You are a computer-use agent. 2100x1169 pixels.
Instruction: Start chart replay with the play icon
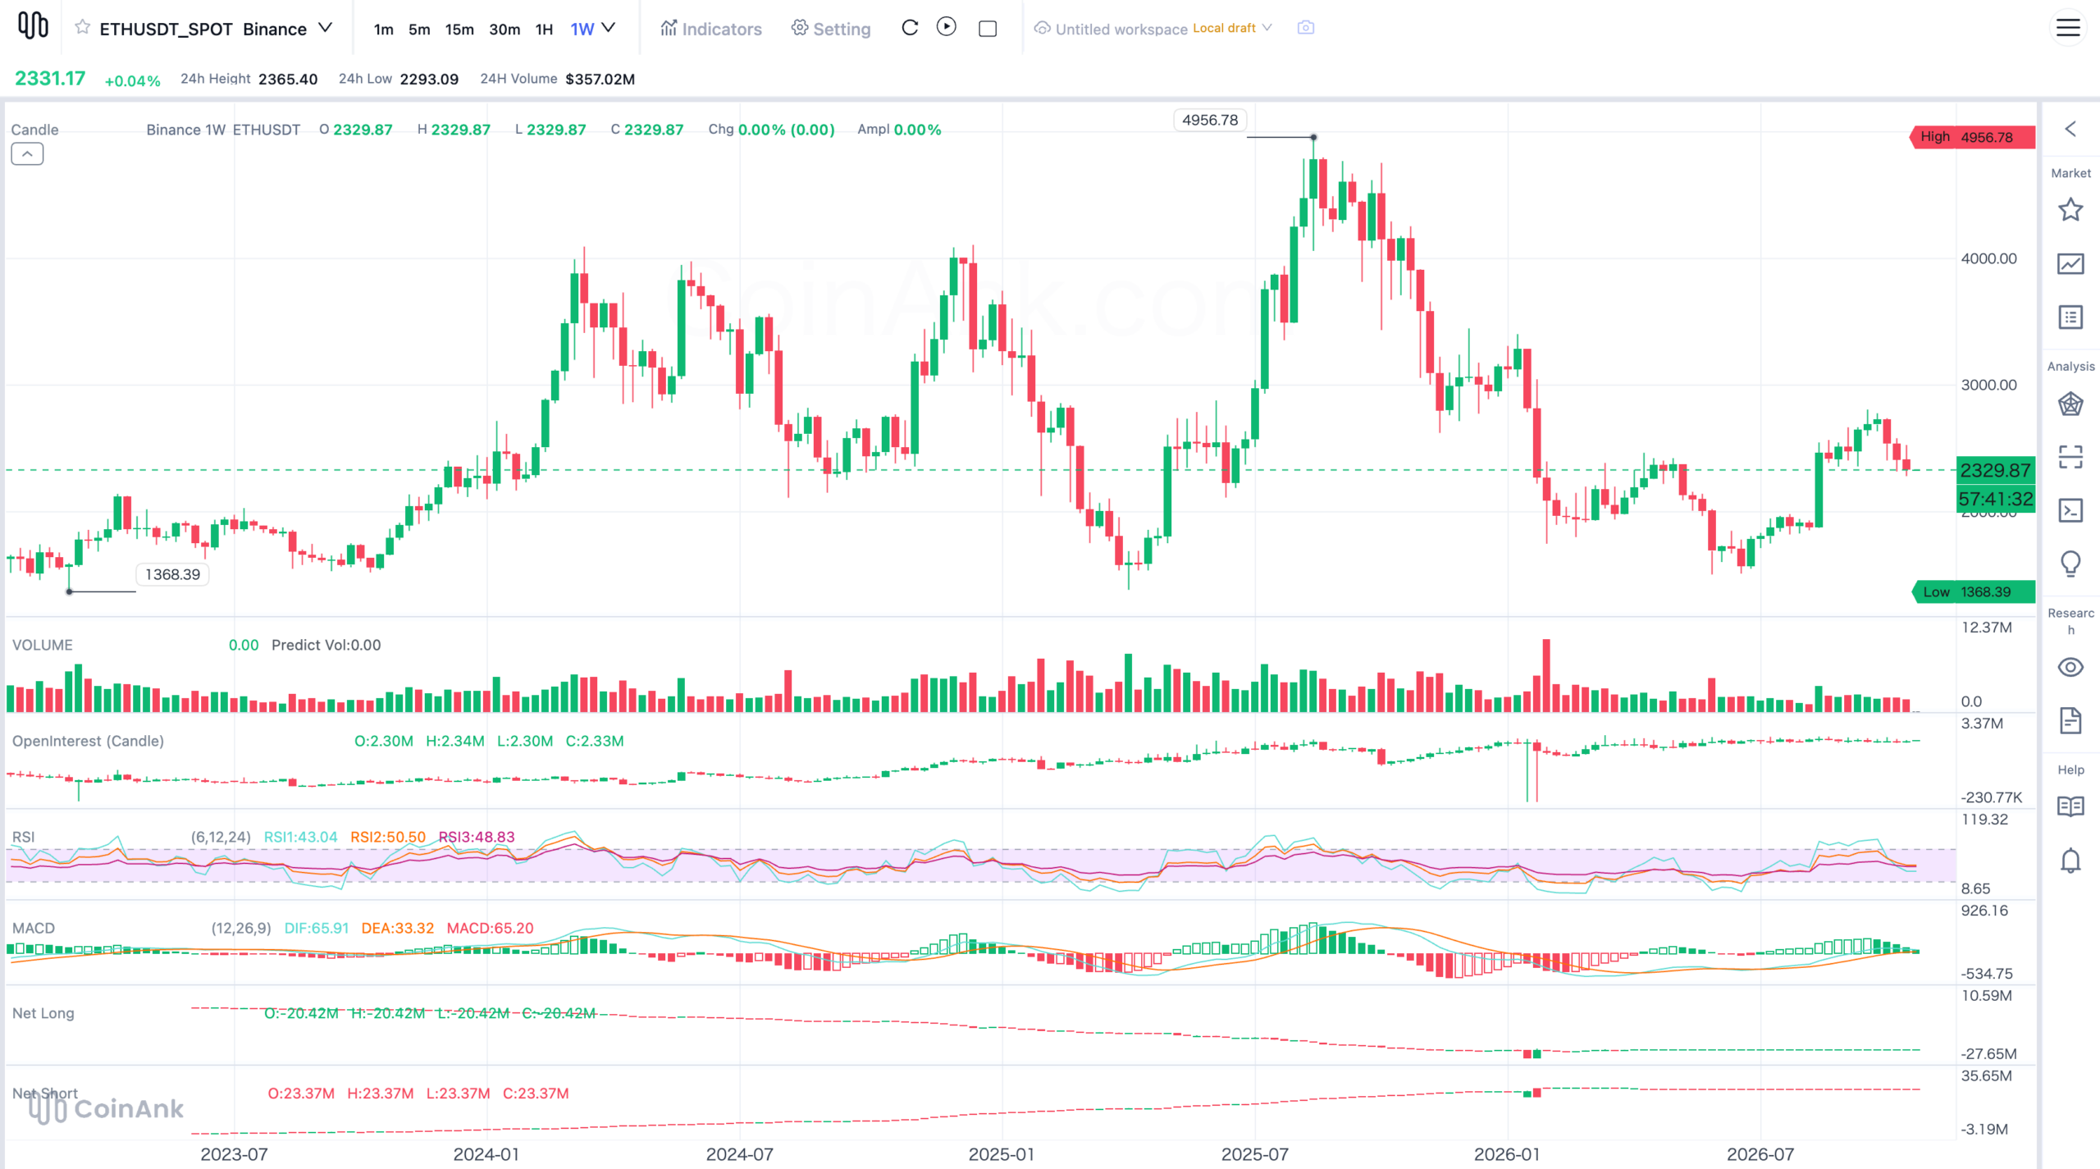[947, 27]
